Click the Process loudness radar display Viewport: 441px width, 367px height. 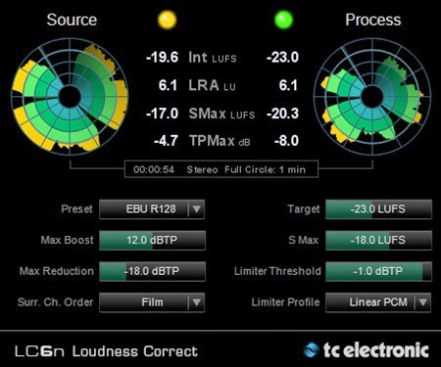click(x=372, y=97)
